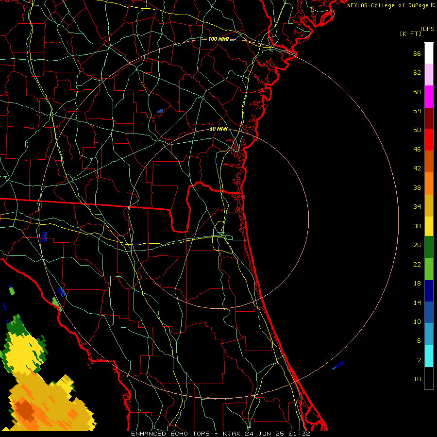Click the '26' legend value
This screenshot has width=437, height=437.
[417, 245]
